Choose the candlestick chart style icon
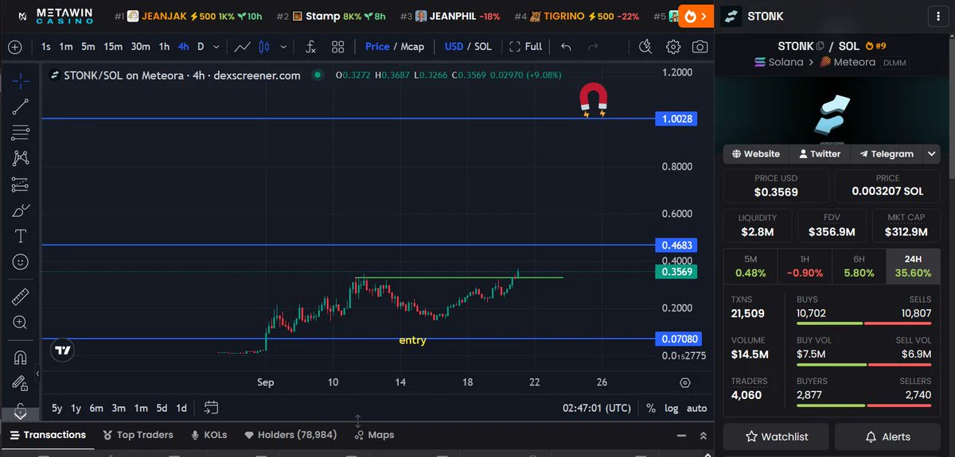This screenshot has height=457, width=955. 265,47
